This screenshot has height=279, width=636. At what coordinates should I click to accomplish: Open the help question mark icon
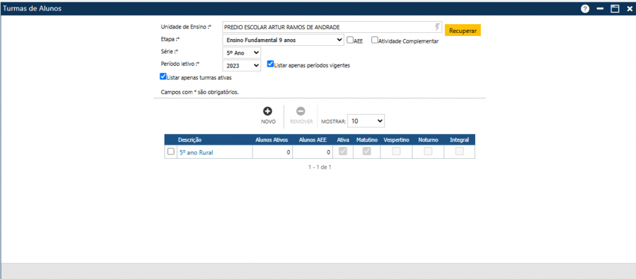585,9
